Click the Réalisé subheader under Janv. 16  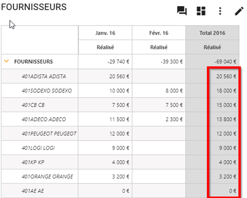coord(105,47)
